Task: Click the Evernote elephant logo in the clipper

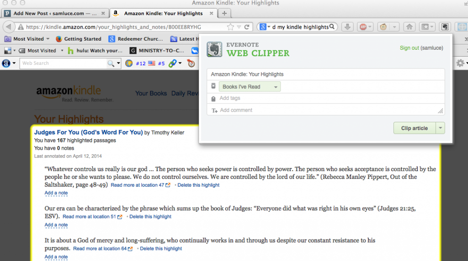Action: click(x=214, y=49)
